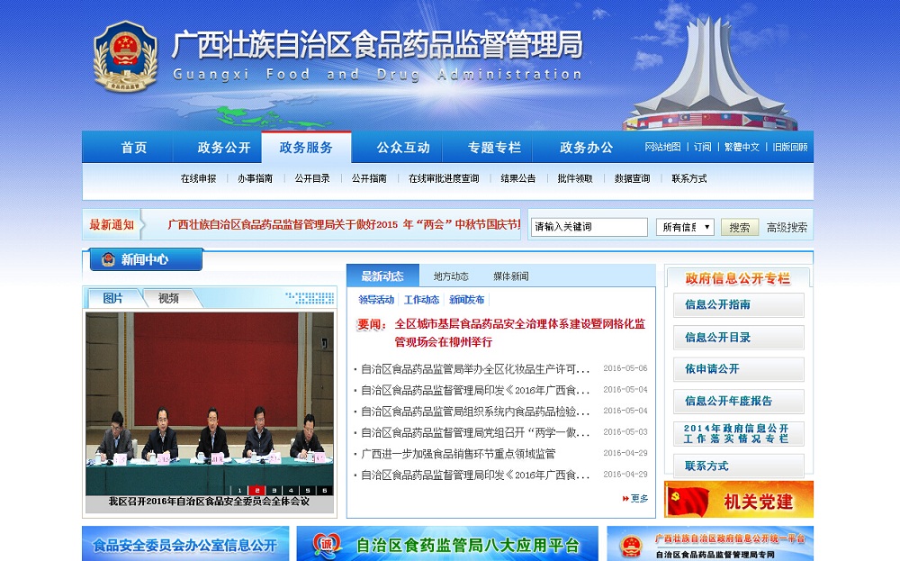This screenshot has width=900, height=561.
Task: Click the emblem in the 政府信息公开统一平台 banner
Action: [631, 545]
